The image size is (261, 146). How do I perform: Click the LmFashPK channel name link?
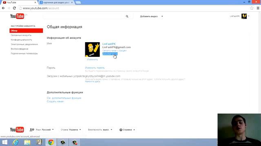[x=109, y=44]
